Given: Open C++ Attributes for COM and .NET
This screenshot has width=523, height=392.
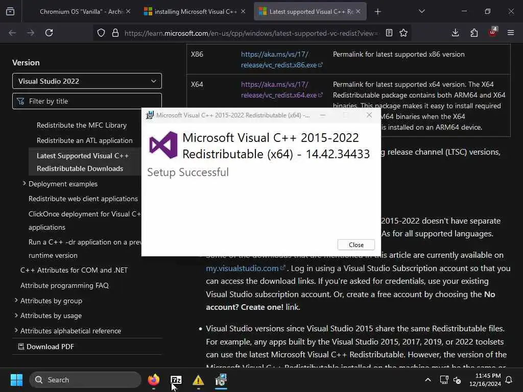Looking at the screenshot, I should [x=74, y=270].
